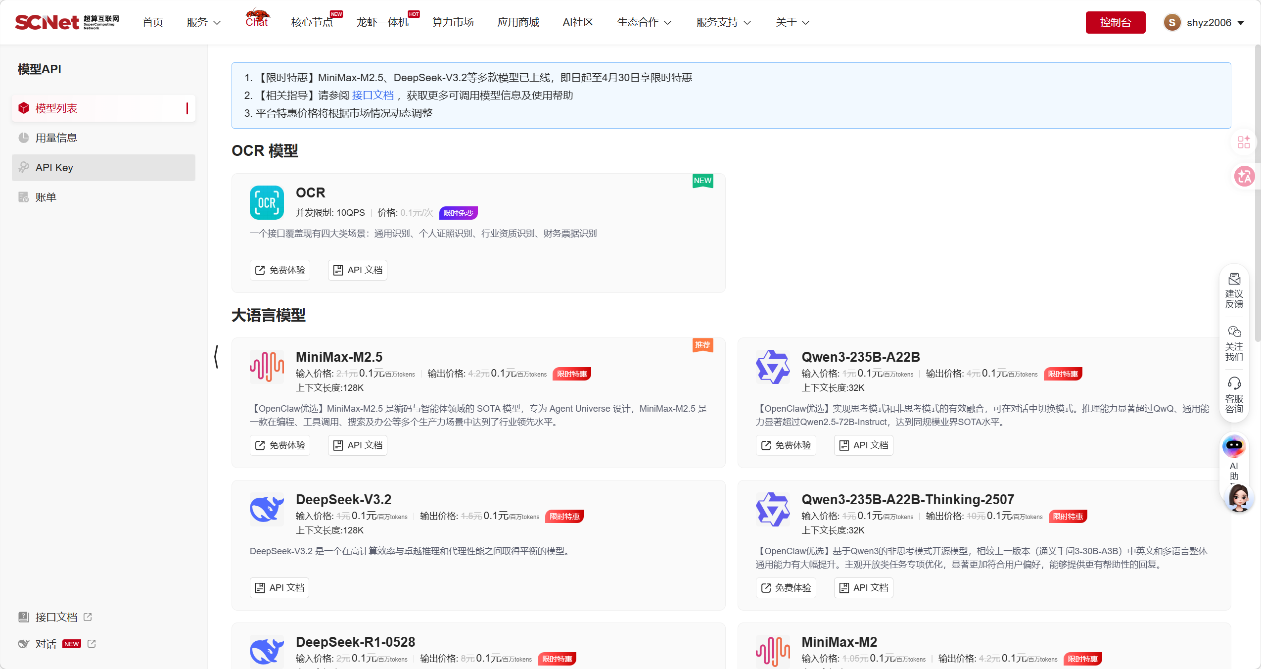Click the MiniMax-M2.5 title text
1261x669 pixels.
(x=339, y=357)
